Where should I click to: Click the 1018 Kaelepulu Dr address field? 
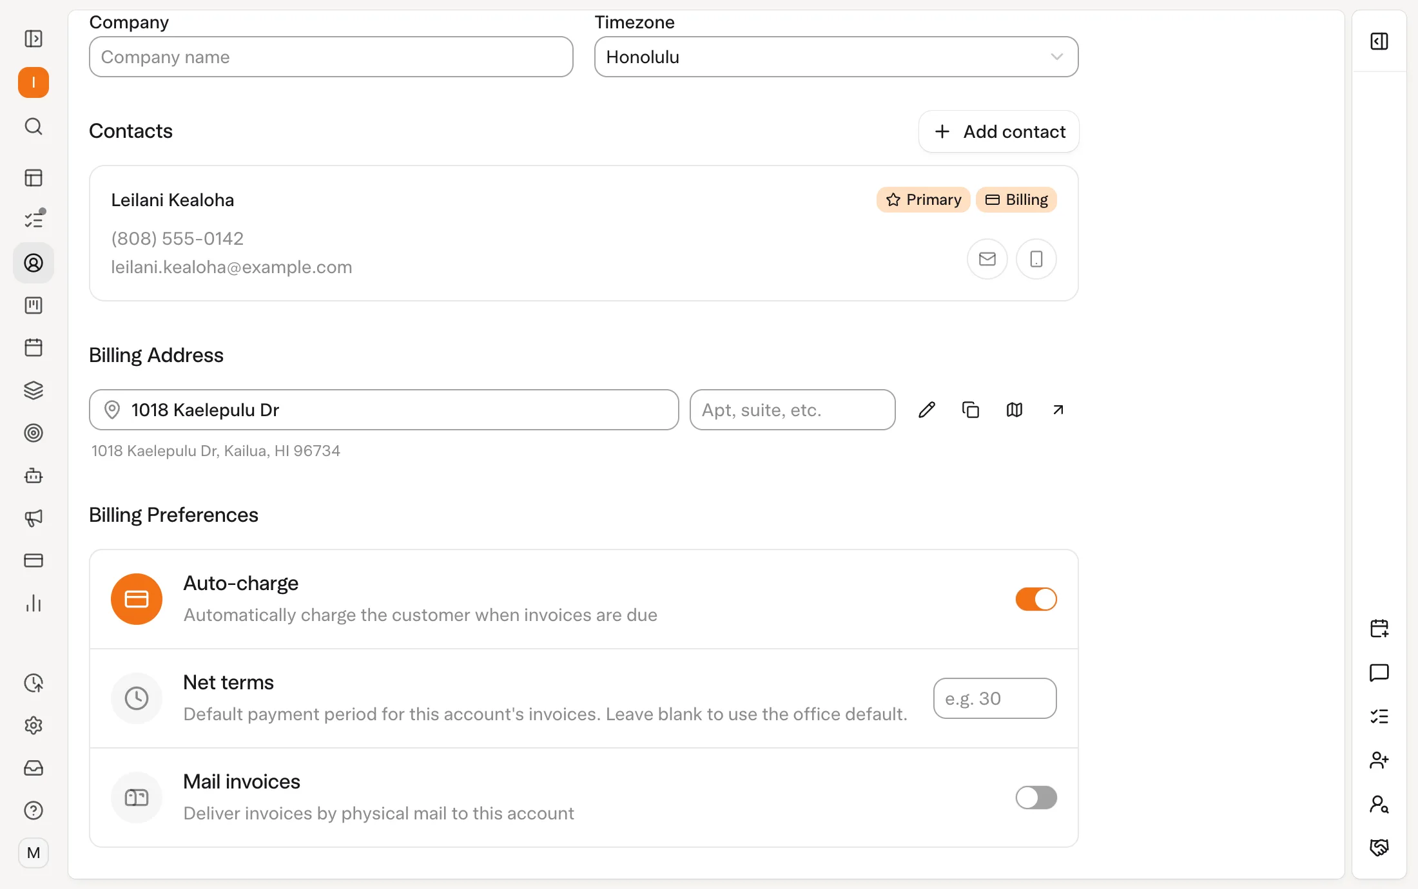[x=384, y=410]
